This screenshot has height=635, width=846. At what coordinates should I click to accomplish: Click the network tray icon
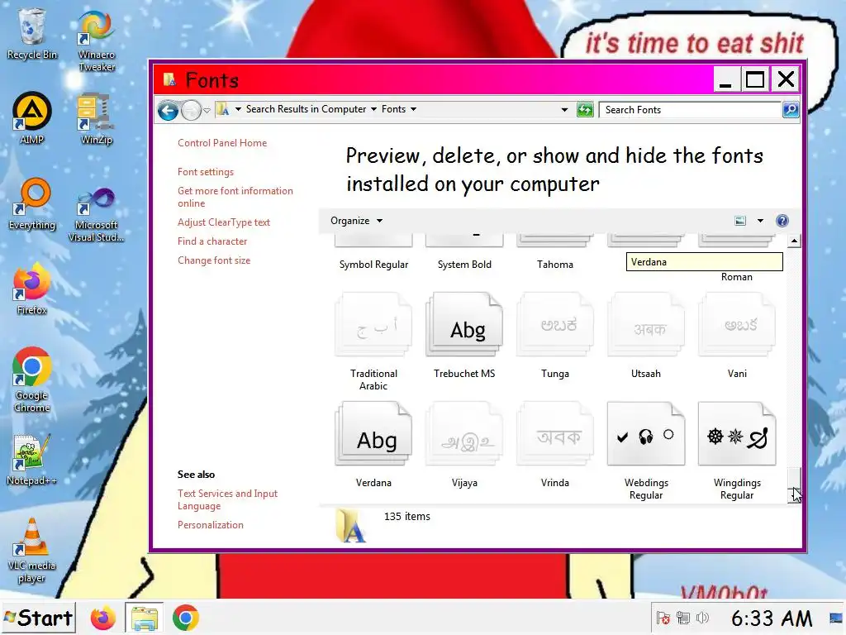683,618
